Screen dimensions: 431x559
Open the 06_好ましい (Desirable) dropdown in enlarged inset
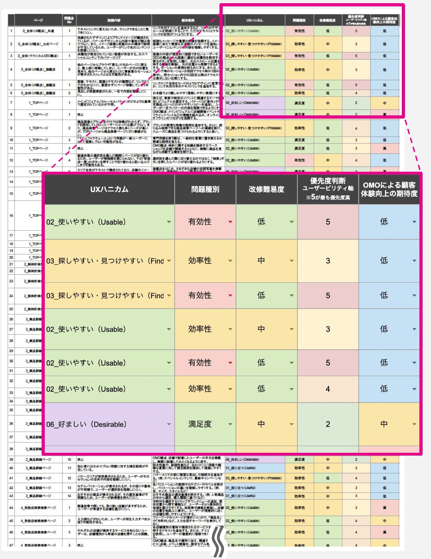click(x=169, y=424)
